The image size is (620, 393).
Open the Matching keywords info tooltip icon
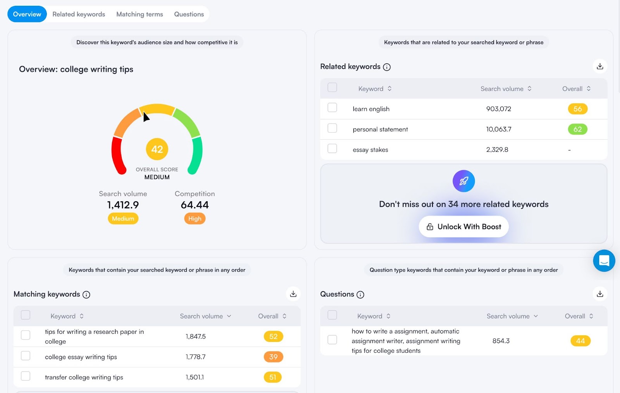(x=86, y=294)
